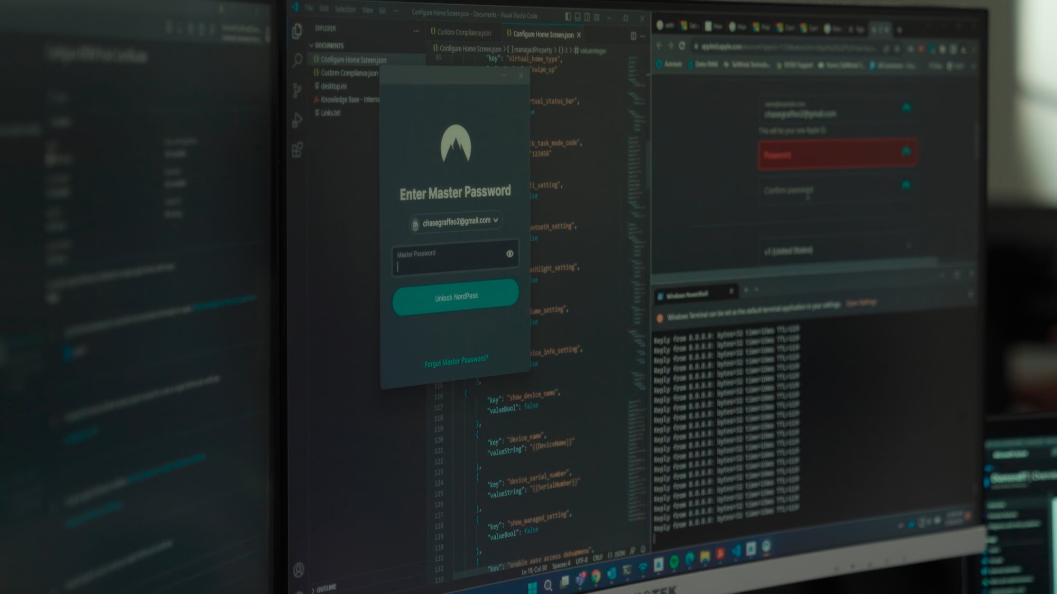Viewport: 1057px width, 594px height.
Task: Click the Windows Start button on the taskbar
Action: pyautogui.click(x=532, y=588)
